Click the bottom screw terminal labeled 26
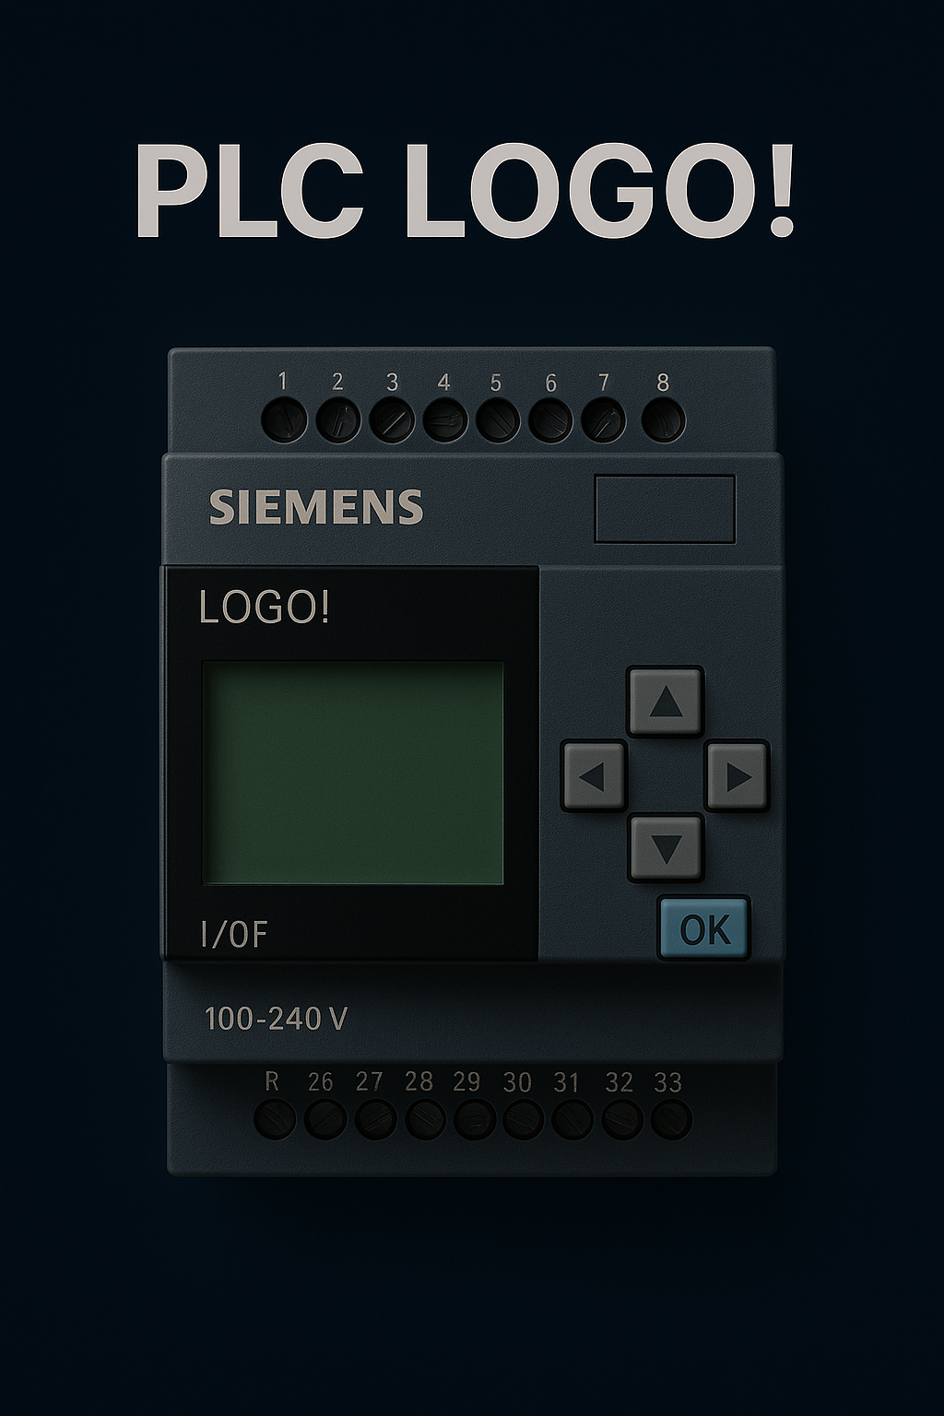This screenshot has width=944, height=1416. [x=324, y=1120]
